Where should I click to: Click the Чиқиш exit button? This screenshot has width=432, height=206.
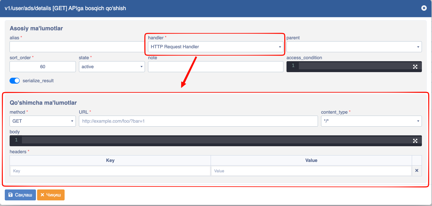coord(51,195)
